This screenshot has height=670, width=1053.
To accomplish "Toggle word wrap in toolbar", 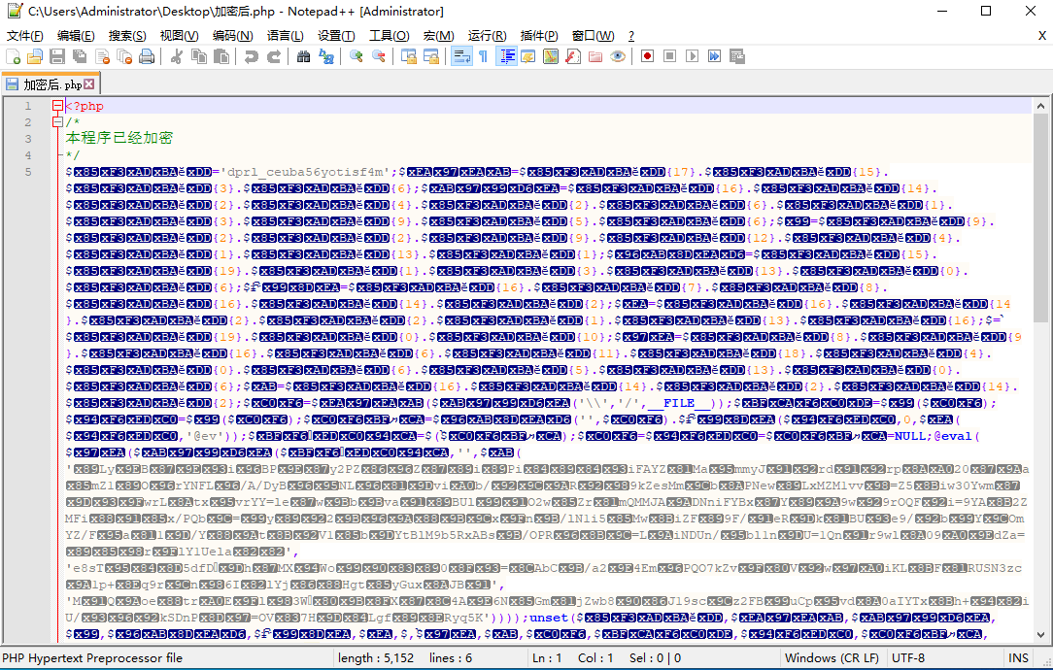I will coord(460,56).
